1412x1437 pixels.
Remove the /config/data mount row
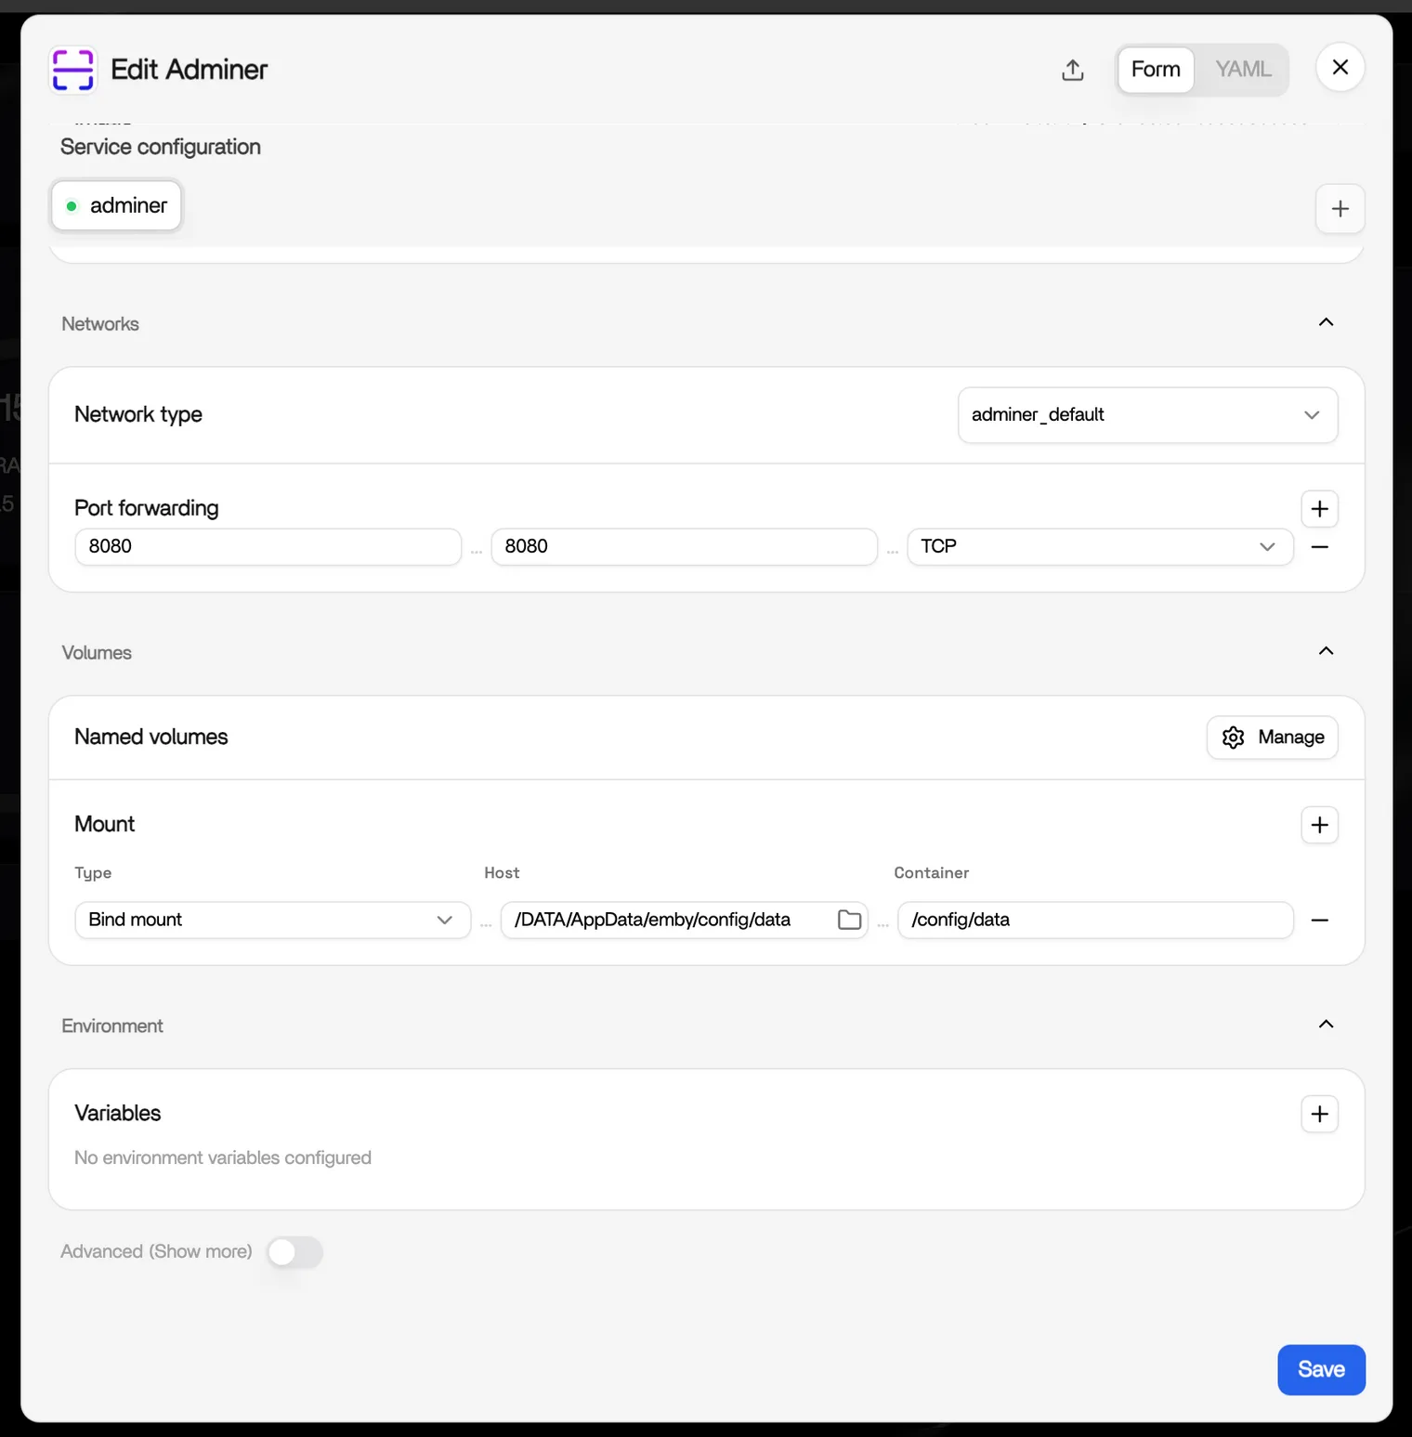click(1319, 921)
